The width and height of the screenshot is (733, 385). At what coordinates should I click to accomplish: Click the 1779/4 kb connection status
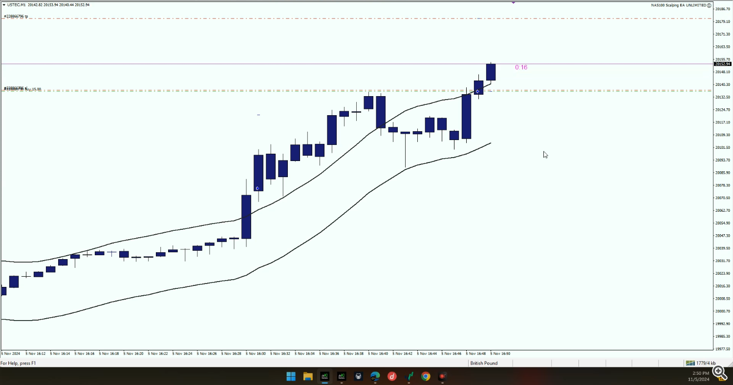706,364
